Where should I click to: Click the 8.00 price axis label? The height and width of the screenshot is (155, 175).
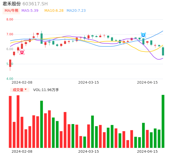10,19
